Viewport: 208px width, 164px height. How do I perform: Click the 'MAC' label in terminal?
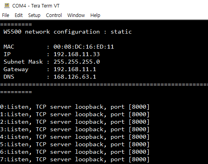(x=9, y=47)
